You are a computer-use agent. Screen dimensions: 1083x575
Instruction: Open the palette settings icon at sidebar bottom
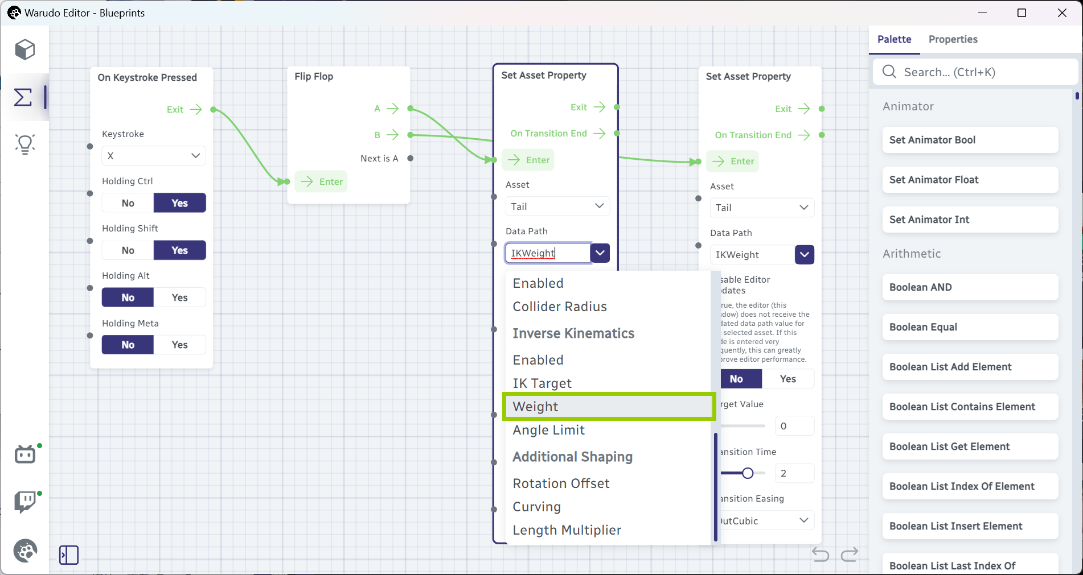(25, 551)
